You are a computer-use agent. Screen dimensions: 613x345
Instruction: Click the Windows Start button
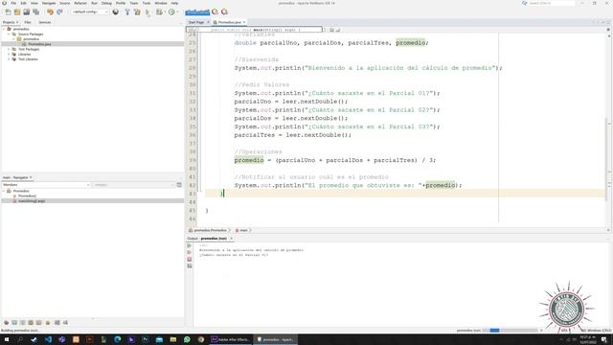(7, 339)
